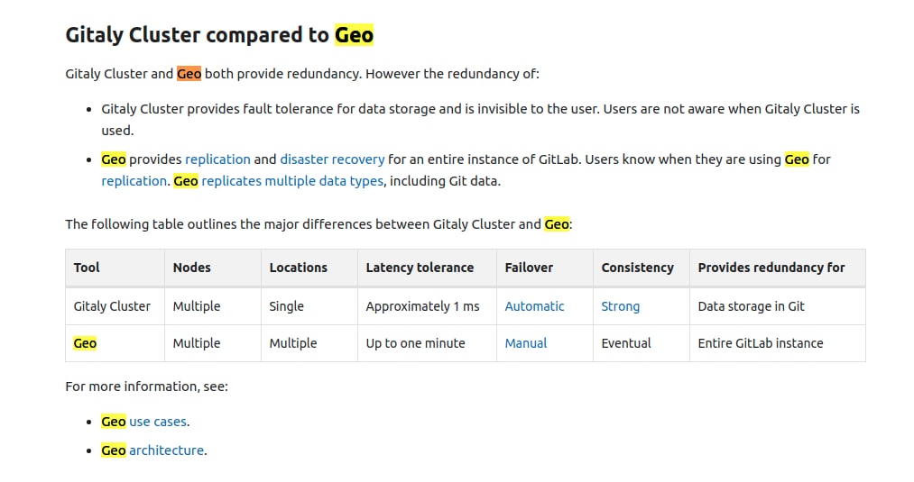Open the Geo architecture link

(x=166, y=450)
